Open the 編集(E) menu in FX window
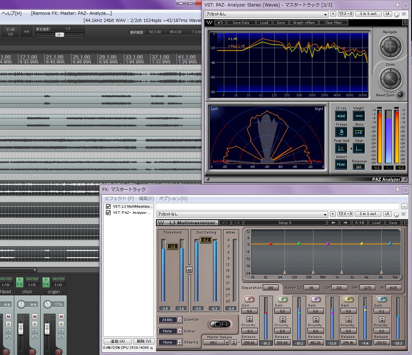 pos(146,198)
